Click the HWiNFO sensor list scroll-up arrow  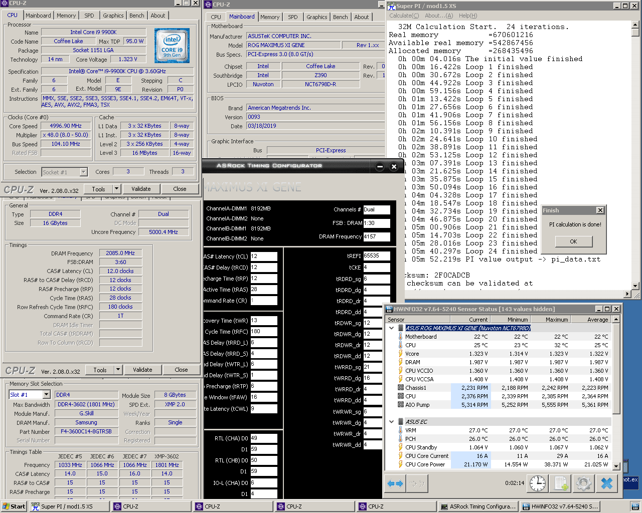(616, 320)
